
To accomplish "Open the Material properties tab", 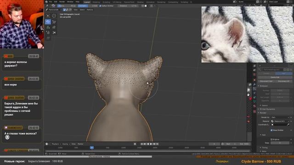I will 254,106.
